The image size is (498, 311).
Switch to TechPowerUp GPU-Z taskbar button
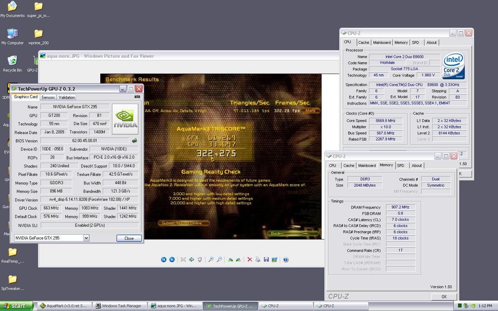click(x=231, y=306)
